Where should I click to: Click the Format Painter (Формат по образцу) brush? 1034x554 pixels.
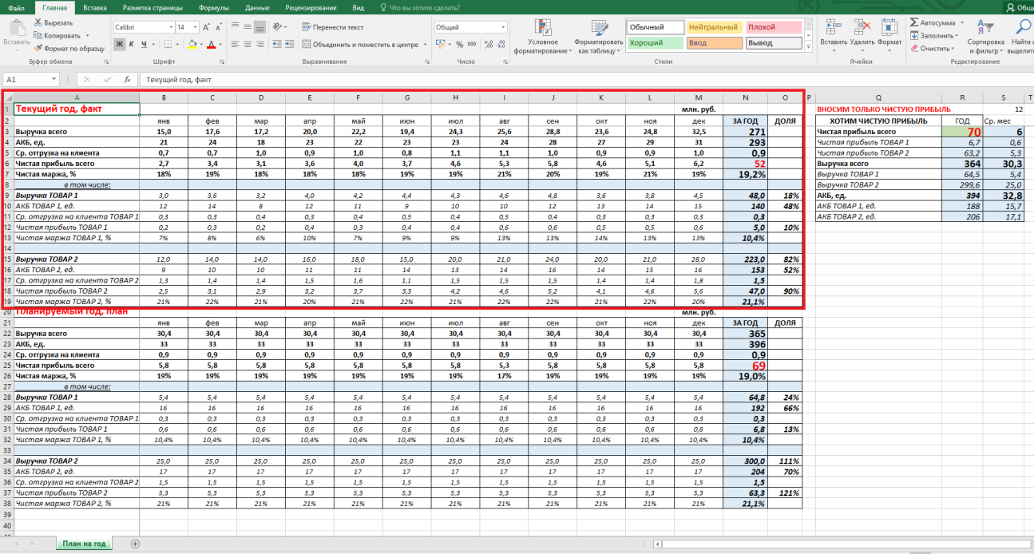tap(39, 48)
